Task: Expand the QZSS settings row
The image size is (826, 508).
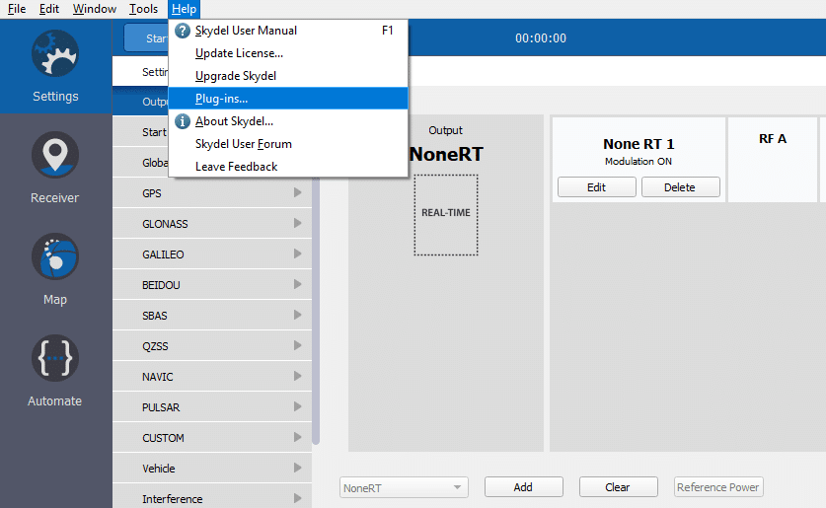Action: click(x=212, y=346)
